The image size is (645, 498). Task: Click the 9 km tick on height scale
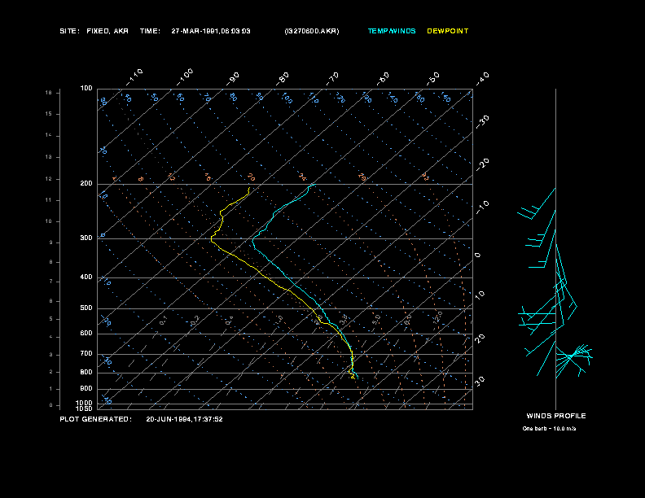[51, 242]
